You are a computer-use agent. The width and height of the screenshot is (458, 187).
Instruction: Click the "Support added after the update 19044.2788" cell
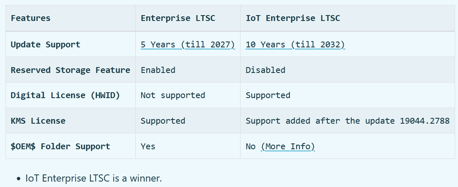tap(347, 121)
